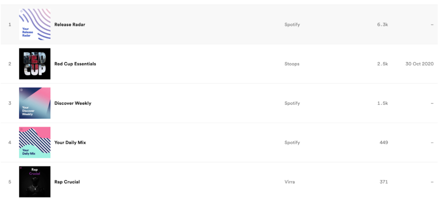Screen dimensions: 442x207
Task: Click the Red Cup Essentials cover image
Action: [35, 64]
